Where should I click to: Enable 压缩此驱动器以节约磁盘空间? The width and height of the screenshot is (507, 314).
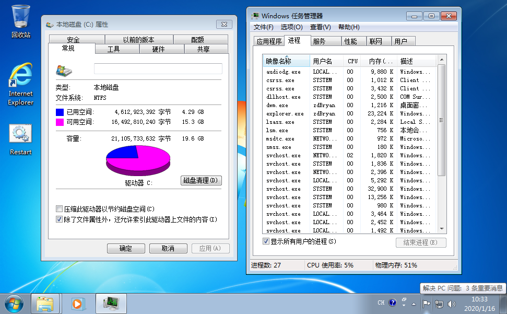(60, 208)
